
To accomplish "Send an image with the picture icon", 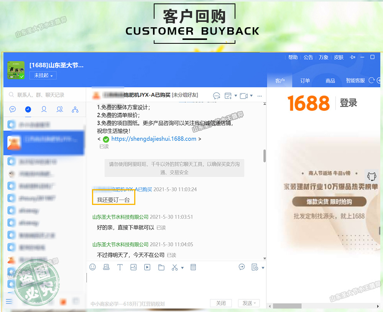I will coord(134,267).
